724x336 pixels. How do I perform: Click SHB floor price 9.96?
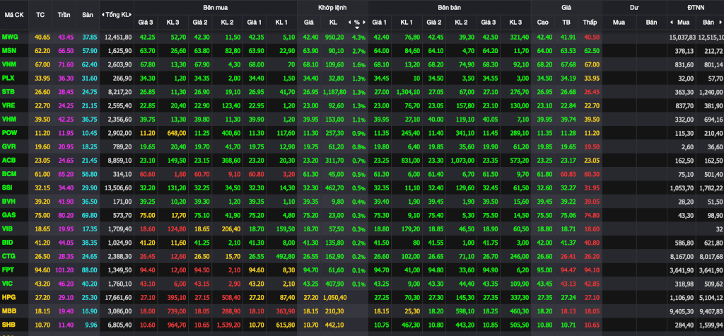[90, 325]
